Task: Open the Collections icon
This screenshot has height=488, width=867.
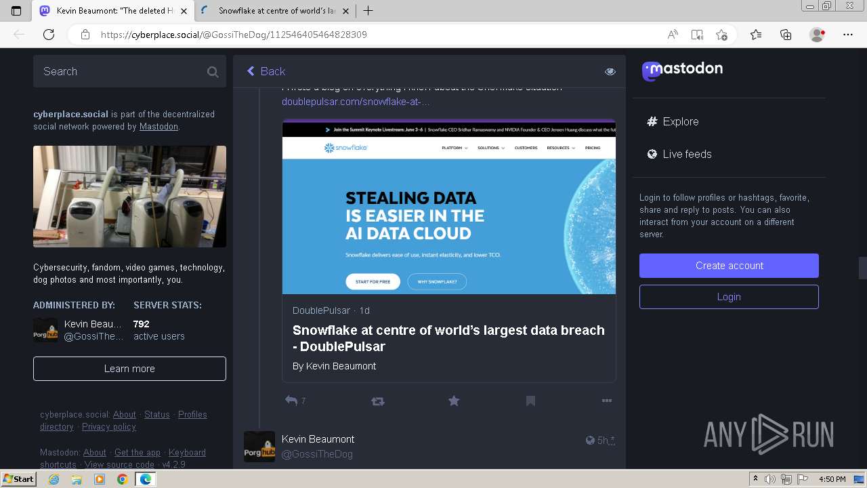Action: (786, 35)
